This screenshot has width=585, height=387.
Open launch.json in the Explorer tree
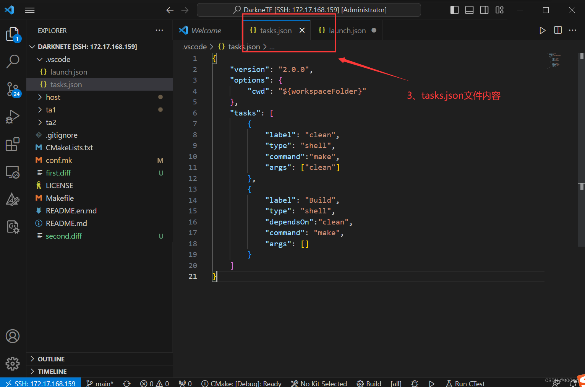coord(99,72)
